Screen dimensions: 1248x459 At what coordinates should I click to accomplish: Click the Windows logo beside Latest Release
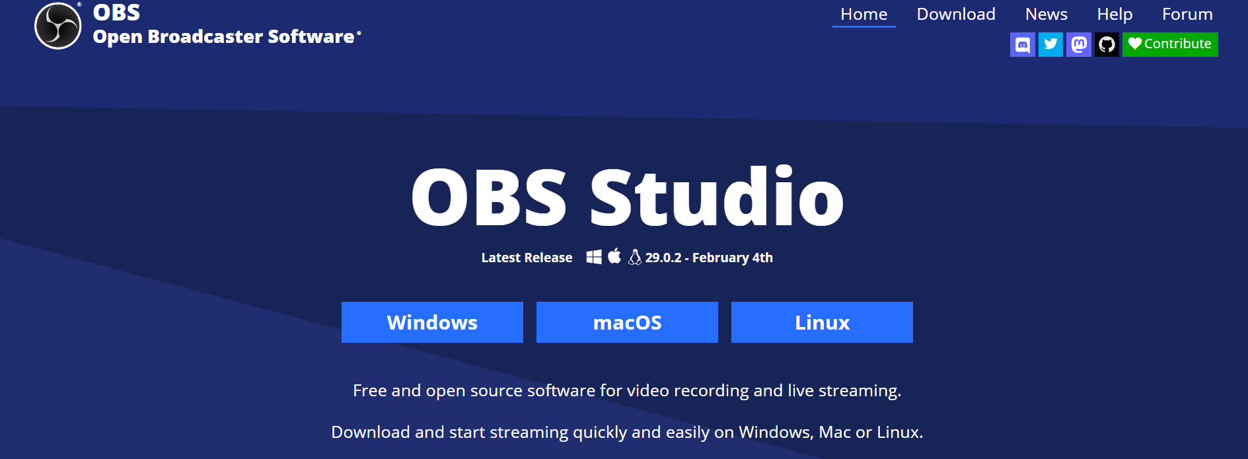coord(594,257)
